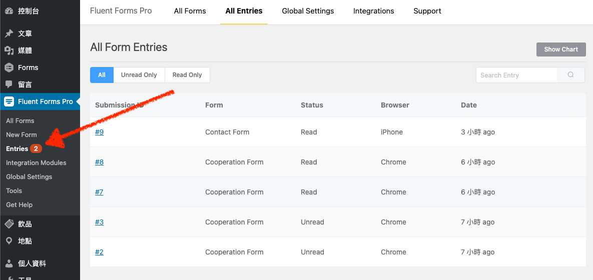Screen dimensions: 593x280
Task: Click the pushpin icon for posts
Action: [x=9, y=33]
